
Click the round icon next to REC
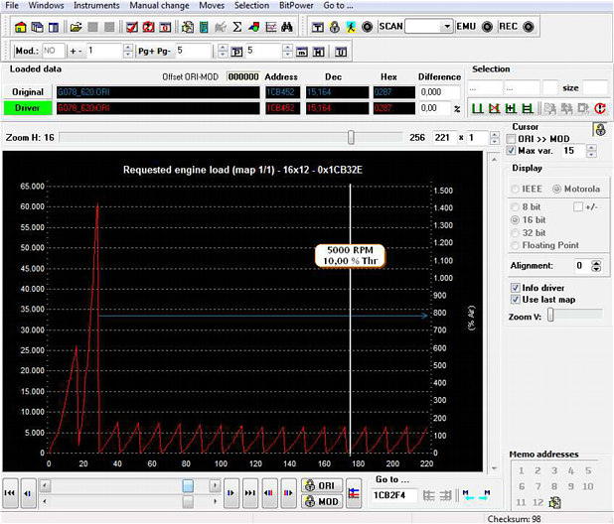point(528,26)
